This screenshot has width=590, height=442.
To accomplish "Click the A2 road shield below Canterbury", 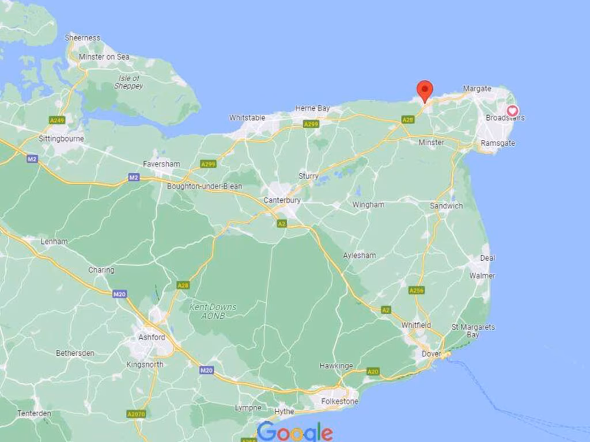I will point(282,224).
